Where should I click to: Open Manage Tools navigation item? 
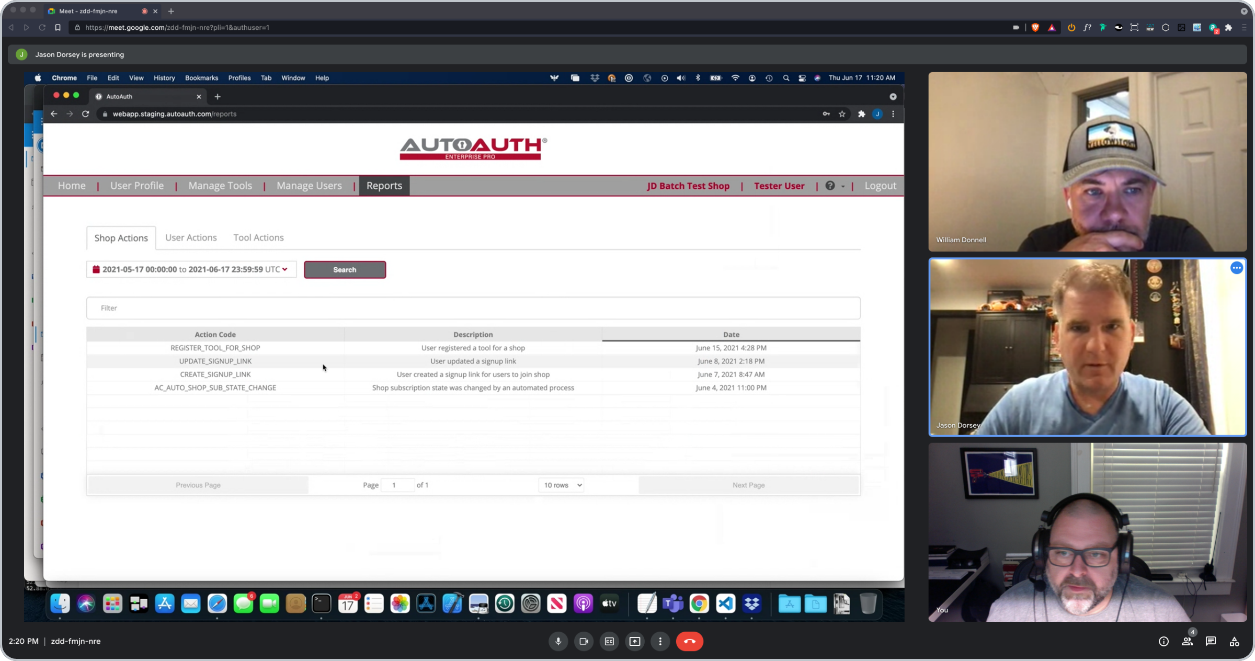(220, 186)
